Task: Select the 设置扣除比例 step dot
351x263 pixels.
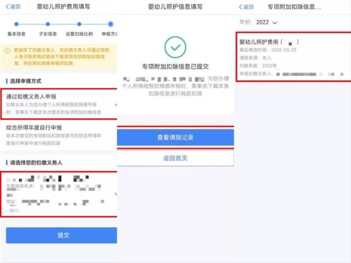Action: tap(79, 24)
